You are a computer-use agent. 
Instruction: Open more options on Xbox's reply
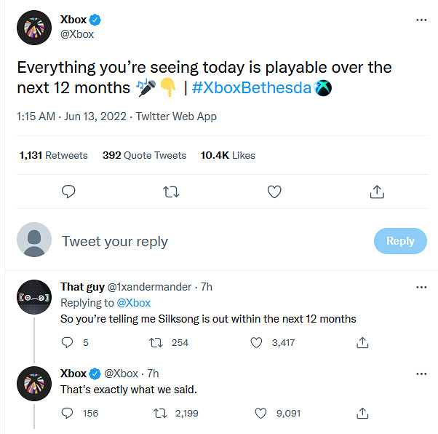421,374
